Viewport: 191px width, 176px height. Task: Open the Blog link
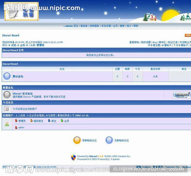tap(155, 42)
